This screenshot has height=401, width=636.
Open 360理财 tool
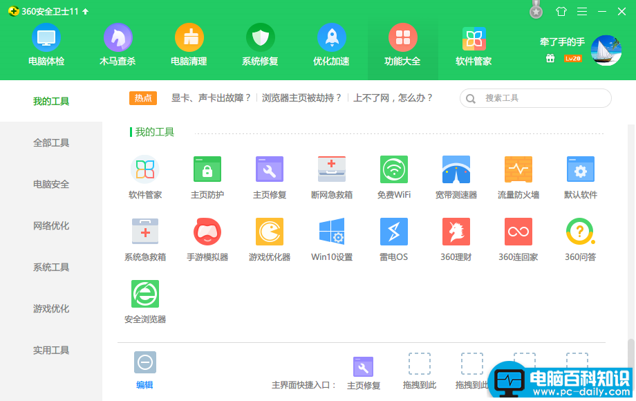456,239
